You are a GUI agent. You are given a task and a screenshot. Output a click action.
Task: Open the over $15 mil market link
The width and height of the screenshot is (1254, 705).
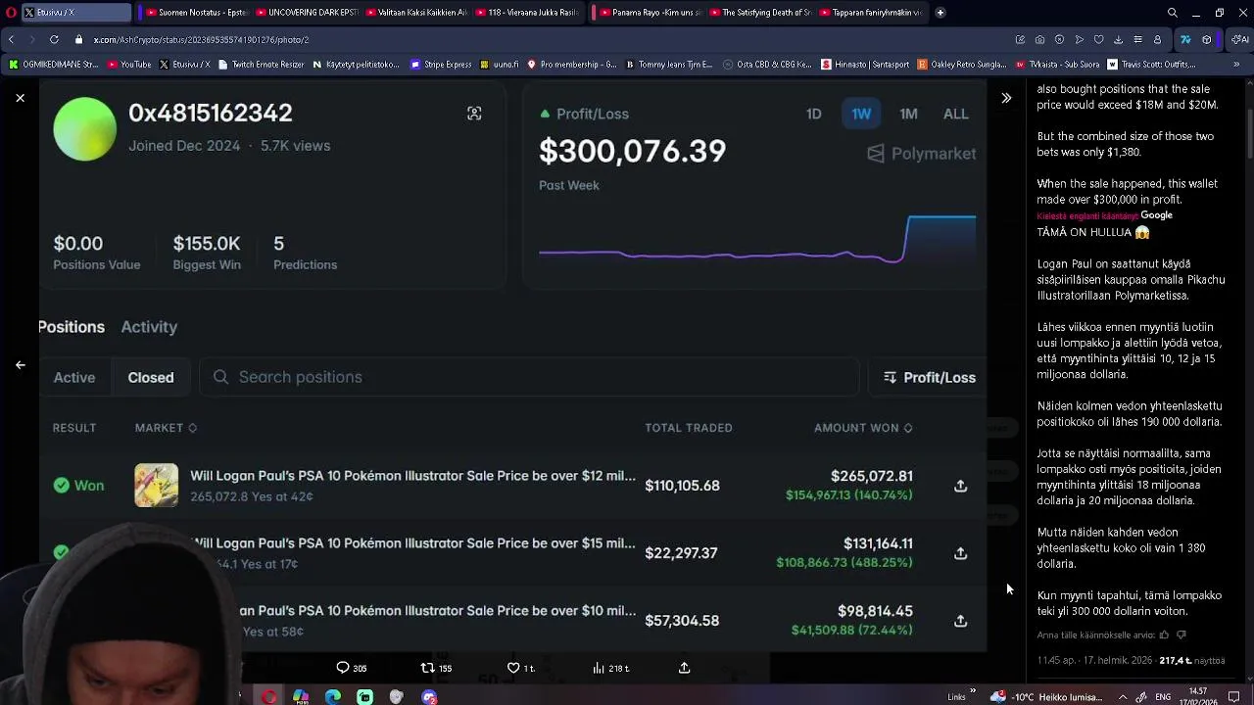(x=412, y=543)
